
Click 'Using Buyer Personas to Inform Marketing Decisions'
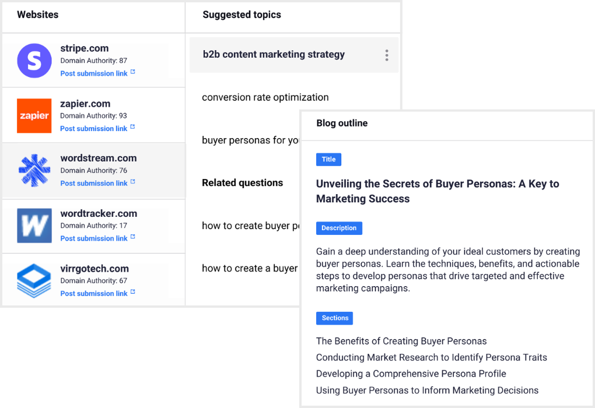click(x=427, y=390)
